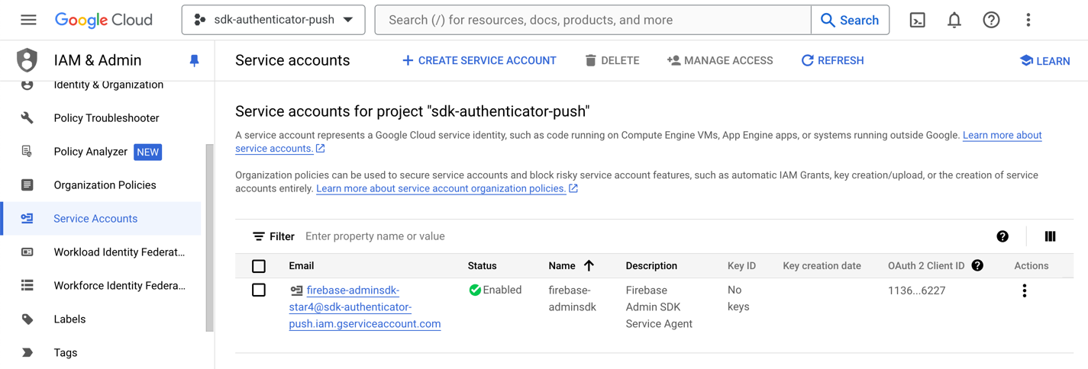Click the Workforce Identity Federation list icon
The width and height of the screenshot is (1088, 369).
click(27, 286)
